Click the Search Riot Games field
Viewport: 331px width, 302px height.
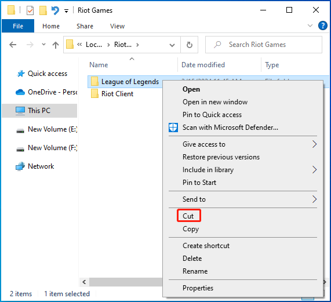pyautogui.click(x=264, y=45)
